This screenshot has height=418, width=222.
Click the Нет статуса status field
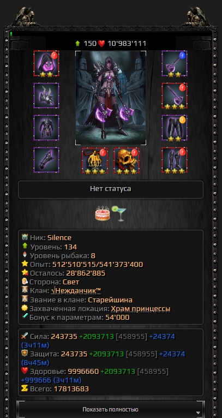point(111,189)
